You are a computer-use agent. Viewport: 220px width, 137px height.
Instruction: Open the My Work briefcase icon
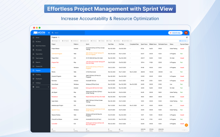(x=33, y=42)
